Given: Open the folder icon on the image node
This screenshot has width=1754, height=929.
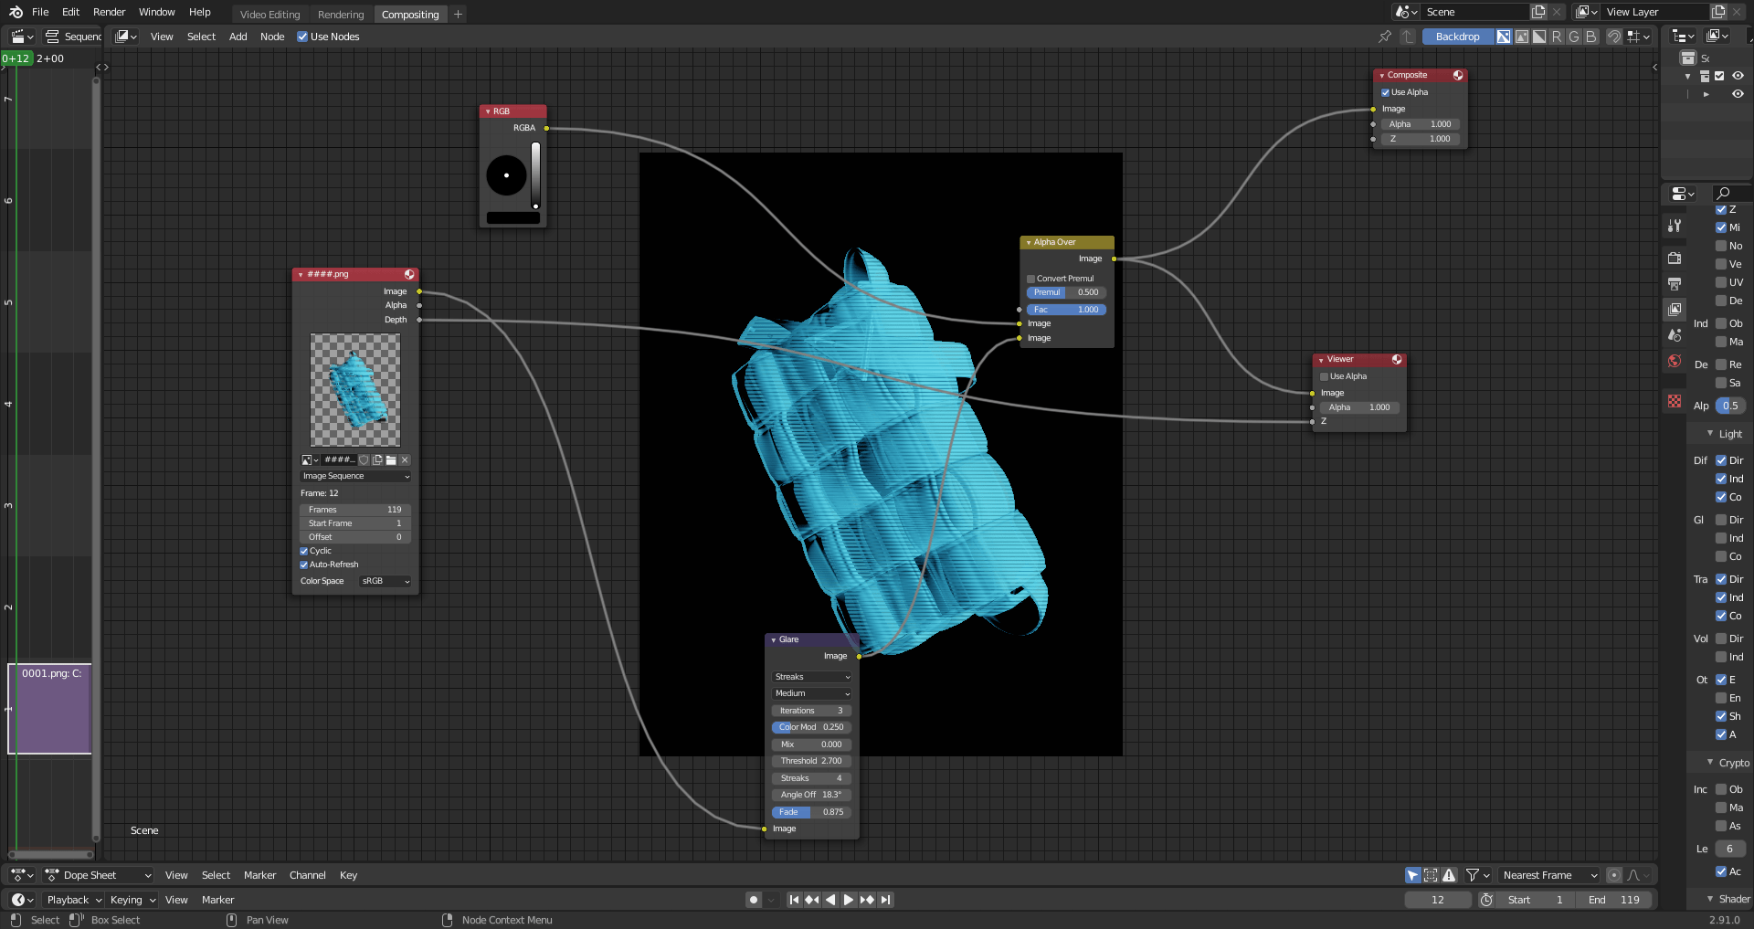Looking at the screenshot, I should 390,460.
